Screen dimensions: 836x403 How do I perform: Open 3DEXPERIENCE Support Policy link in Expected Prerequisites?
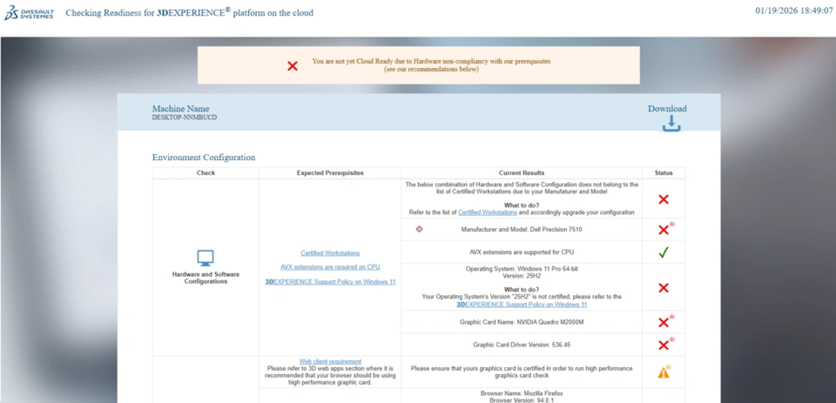330,281
